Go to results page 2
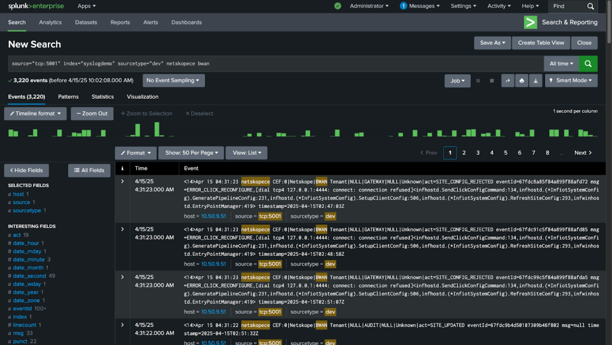612x345 pixels. pyautogui.click(x=464, y=153)
